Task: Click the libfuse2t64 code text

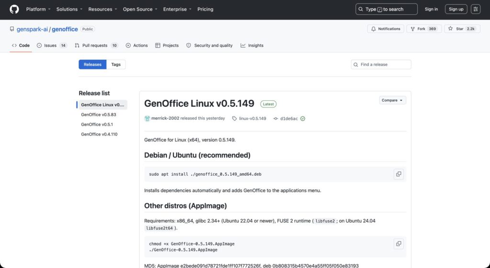Action: pyautogui.click(x=159, y=228)
